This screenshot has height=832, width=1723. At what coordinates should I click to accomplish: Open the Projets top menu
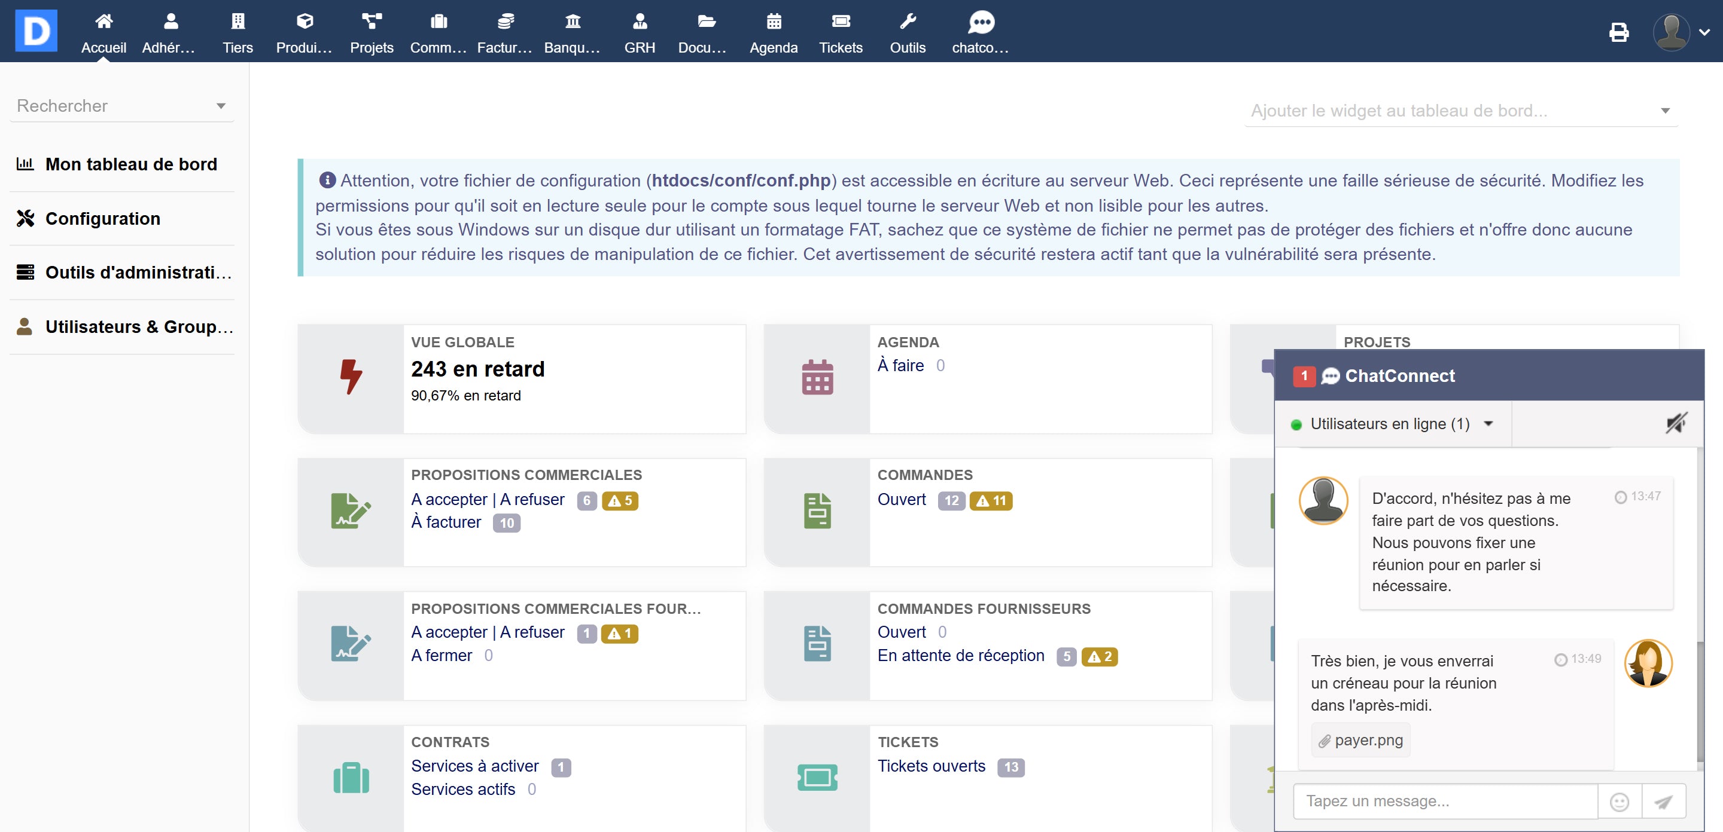(371, 32)
